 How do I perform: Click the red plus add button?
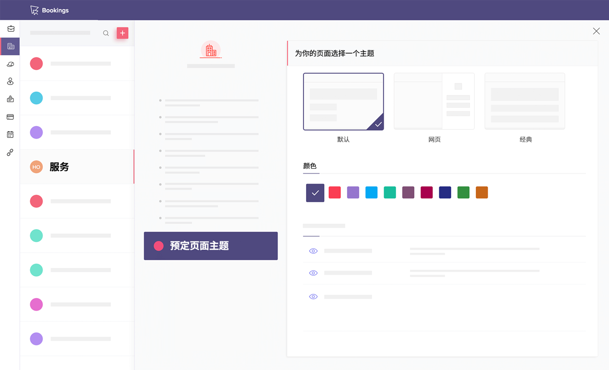click(122, 33)
